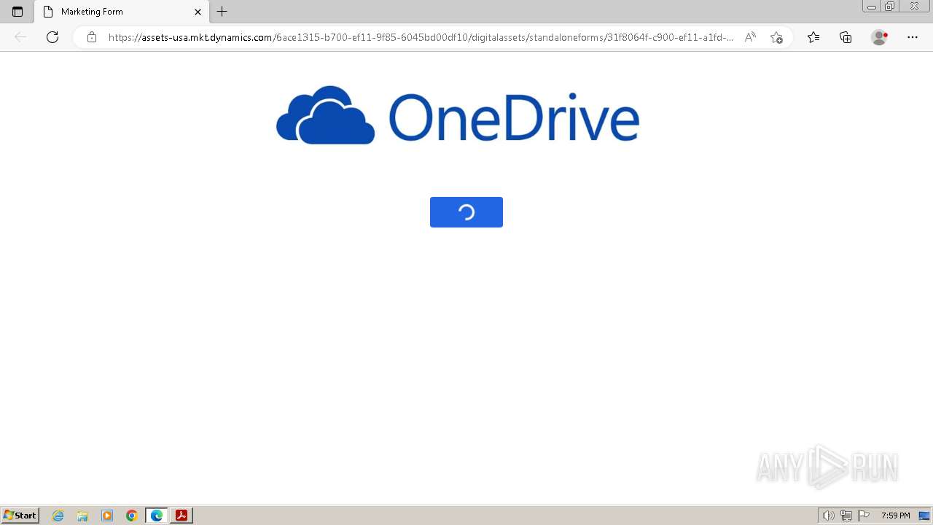Open Action Center flag icon

pyautogui.click(x=864, y=516)
